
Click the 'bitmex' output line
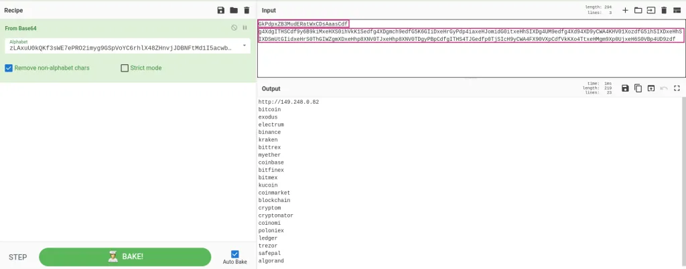click(268, 178)
